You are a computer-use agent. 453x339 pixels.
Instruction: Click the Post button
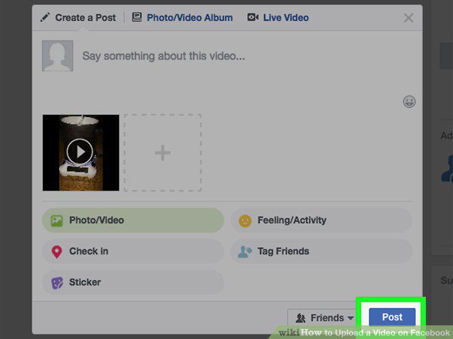[x=392, y=317]
